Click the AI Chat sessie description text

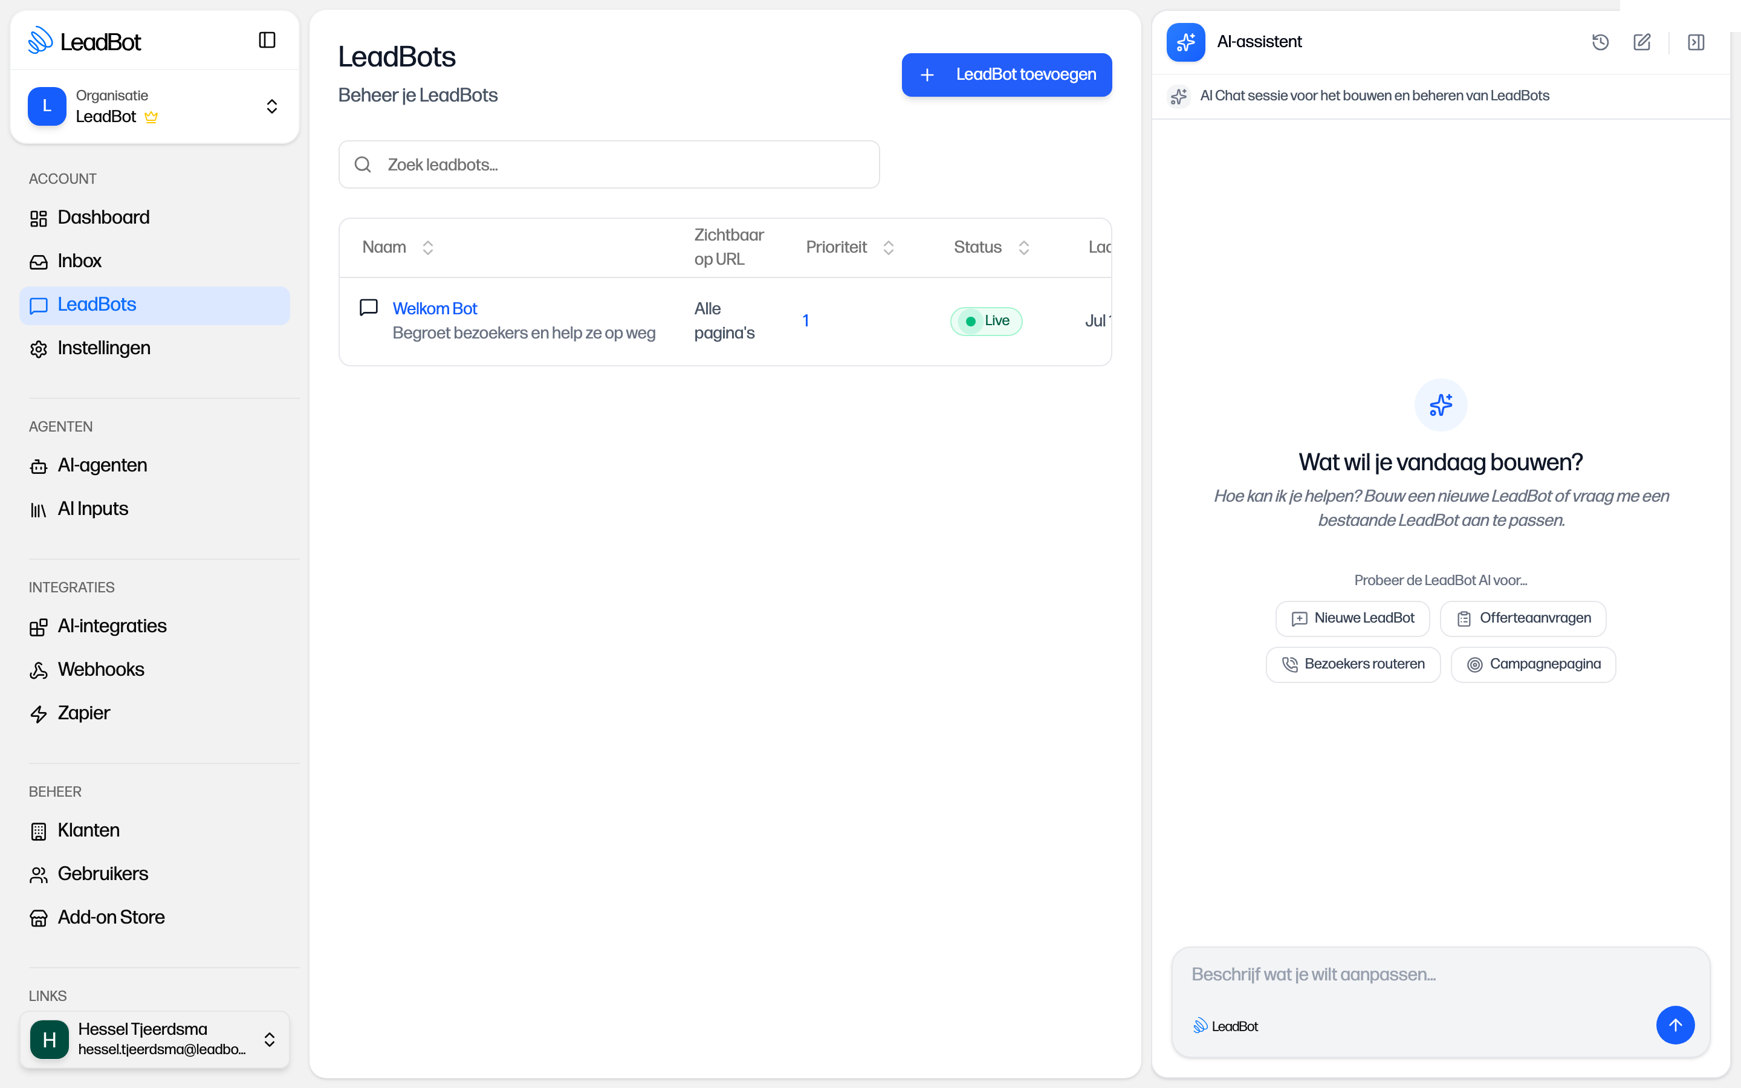point(1374,96)
